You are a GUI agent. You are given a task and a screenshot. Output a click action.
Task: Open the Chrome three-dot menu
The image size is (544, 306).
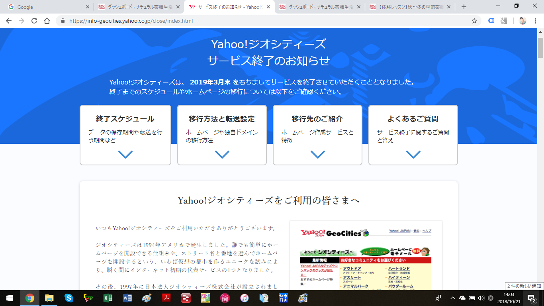click(x=536, y=21)
